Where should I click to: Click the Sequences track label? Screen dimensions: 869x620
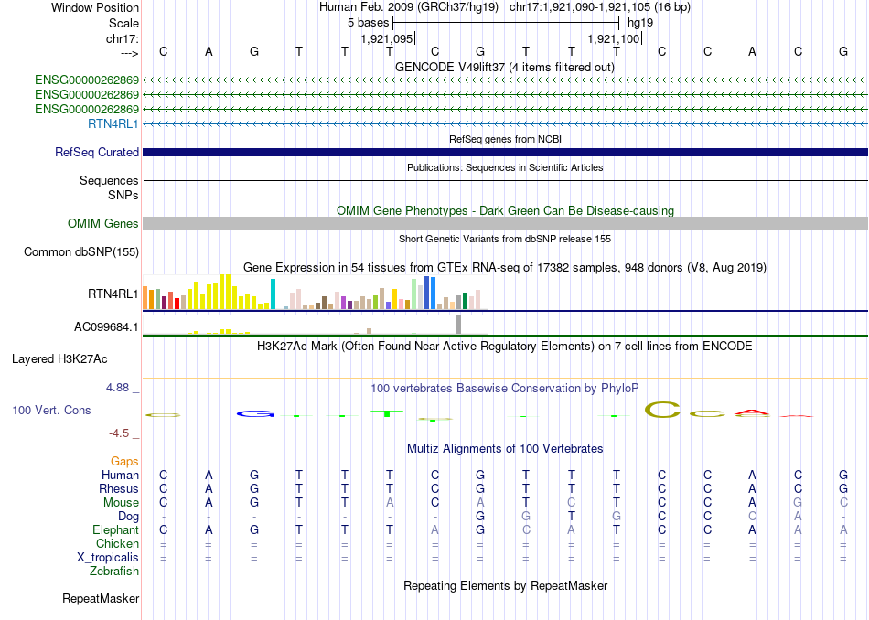click(109, 181)
